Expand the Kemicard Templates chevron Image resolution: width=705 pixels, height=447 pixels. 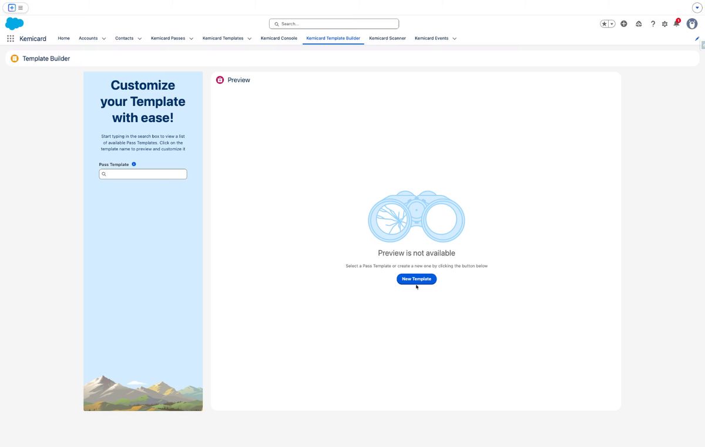[x=250, y=39]
